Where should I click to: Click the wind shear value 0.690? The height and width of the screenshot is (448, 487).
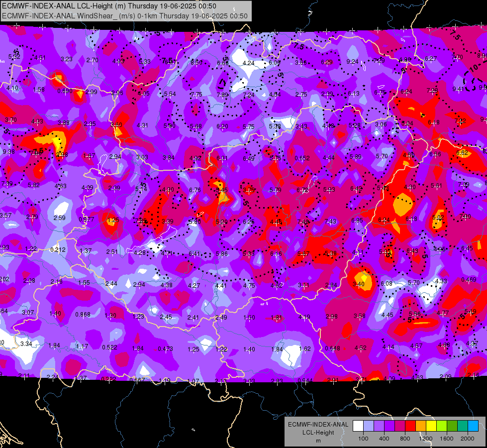[x=65, y=91]
